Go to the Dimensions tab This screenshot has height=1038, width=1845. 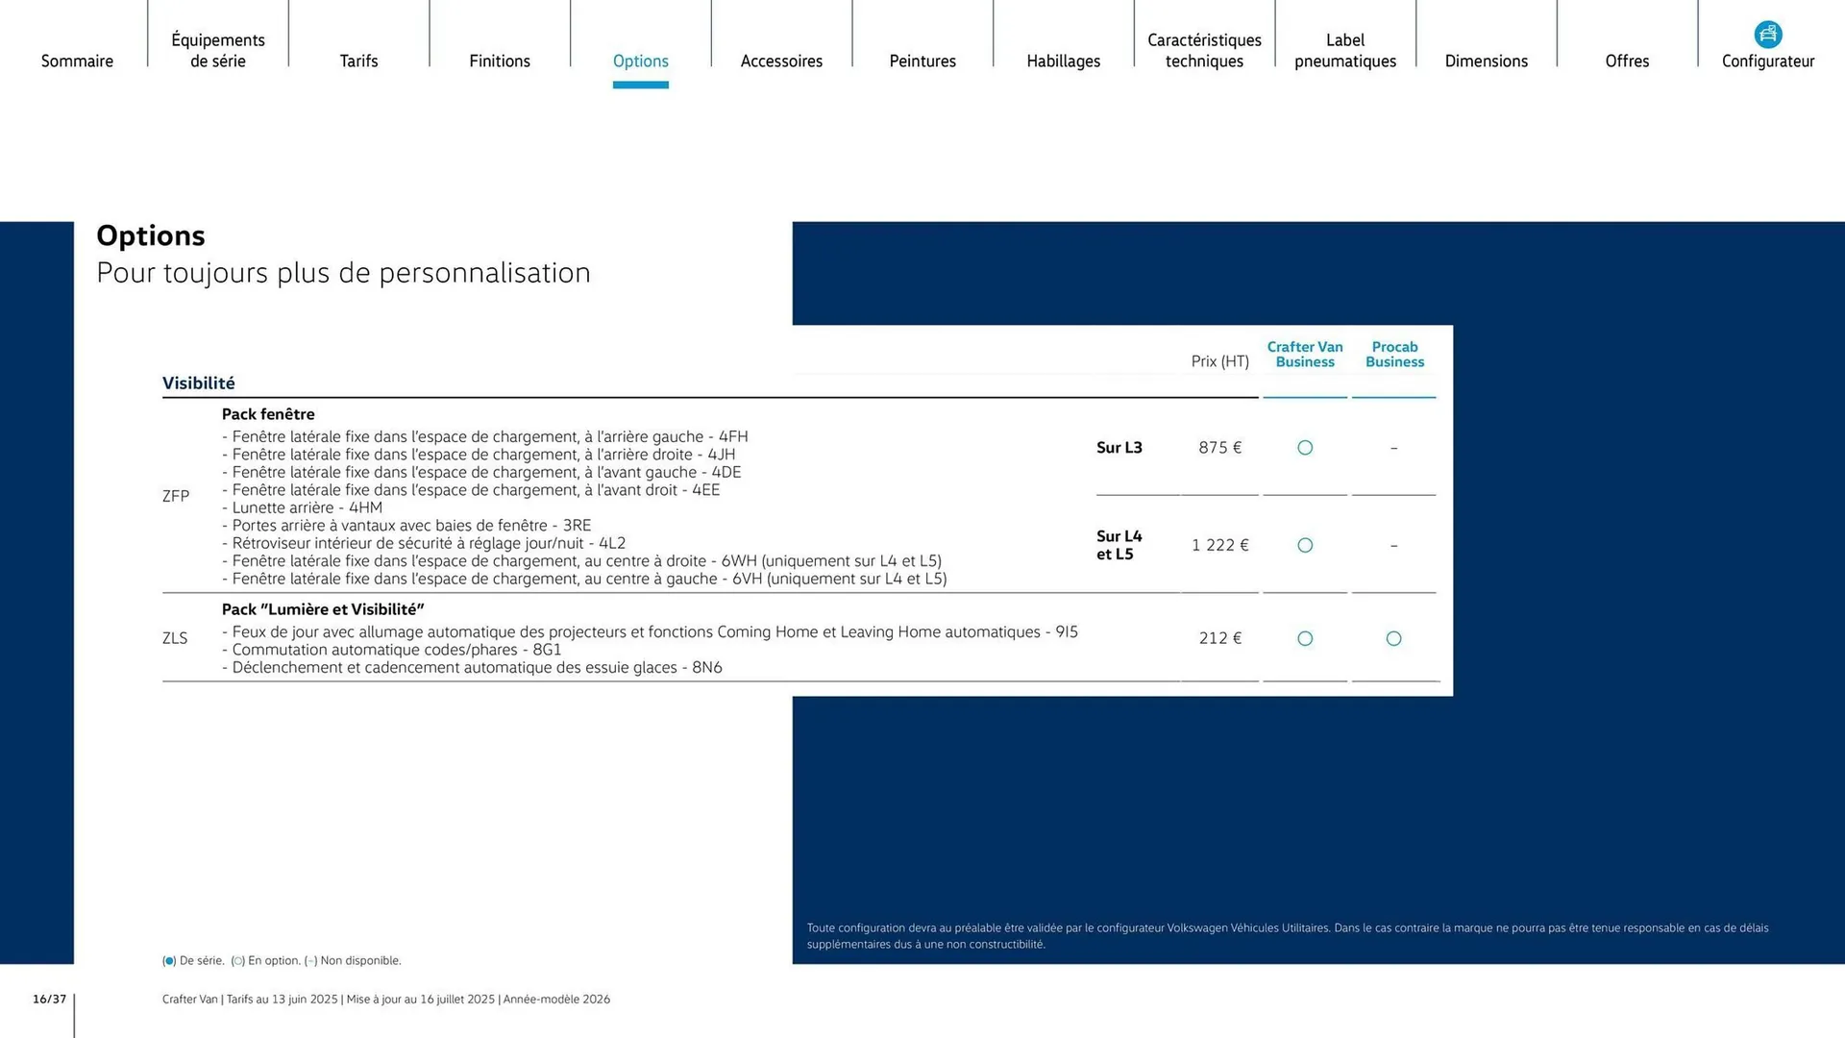(1486, 61)
